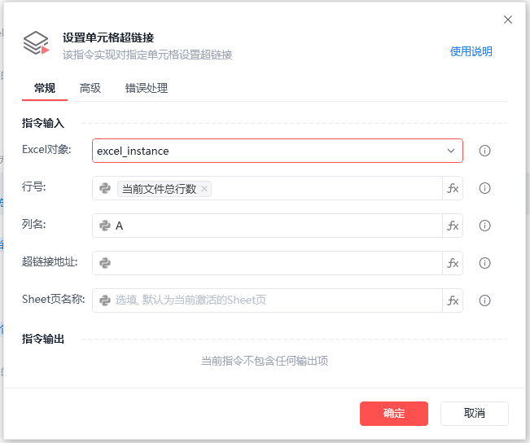Remove the 当前文件总行数 variable tag
This screenshot has width=530, height=443.
coord(204,189)
